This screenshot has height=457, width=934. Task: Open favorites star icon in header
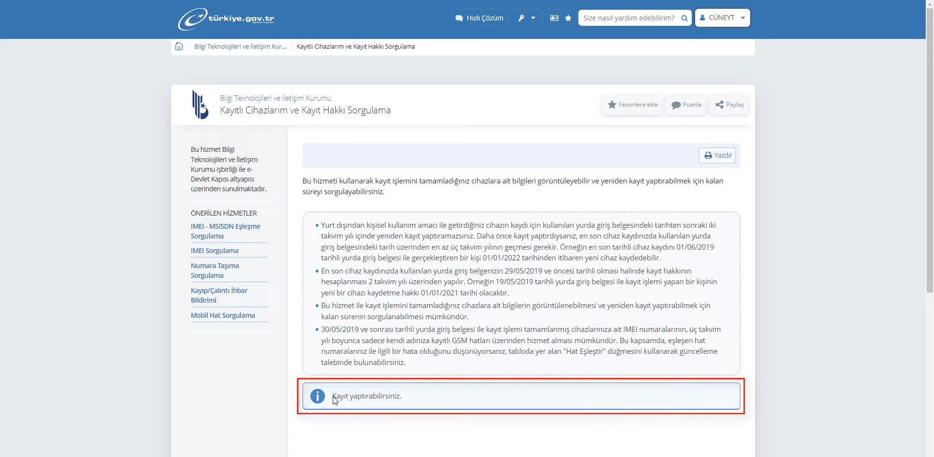coord(568,18)
